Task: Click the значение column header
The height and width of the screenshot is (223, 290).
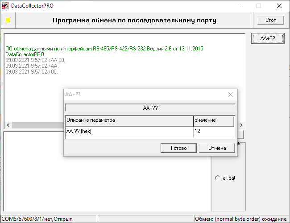Action: 214,121
